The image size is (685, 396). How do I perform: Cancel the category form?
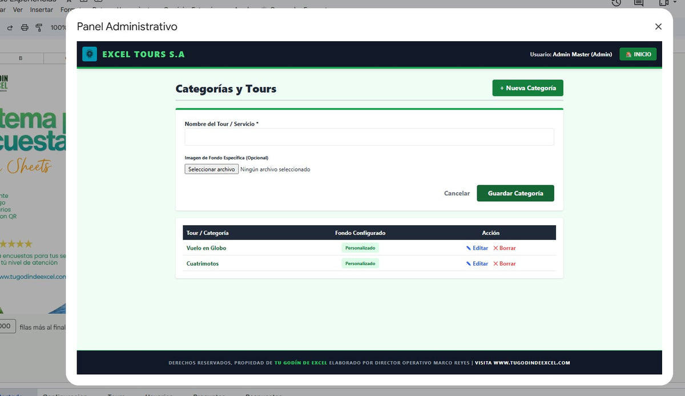[457, 193]
